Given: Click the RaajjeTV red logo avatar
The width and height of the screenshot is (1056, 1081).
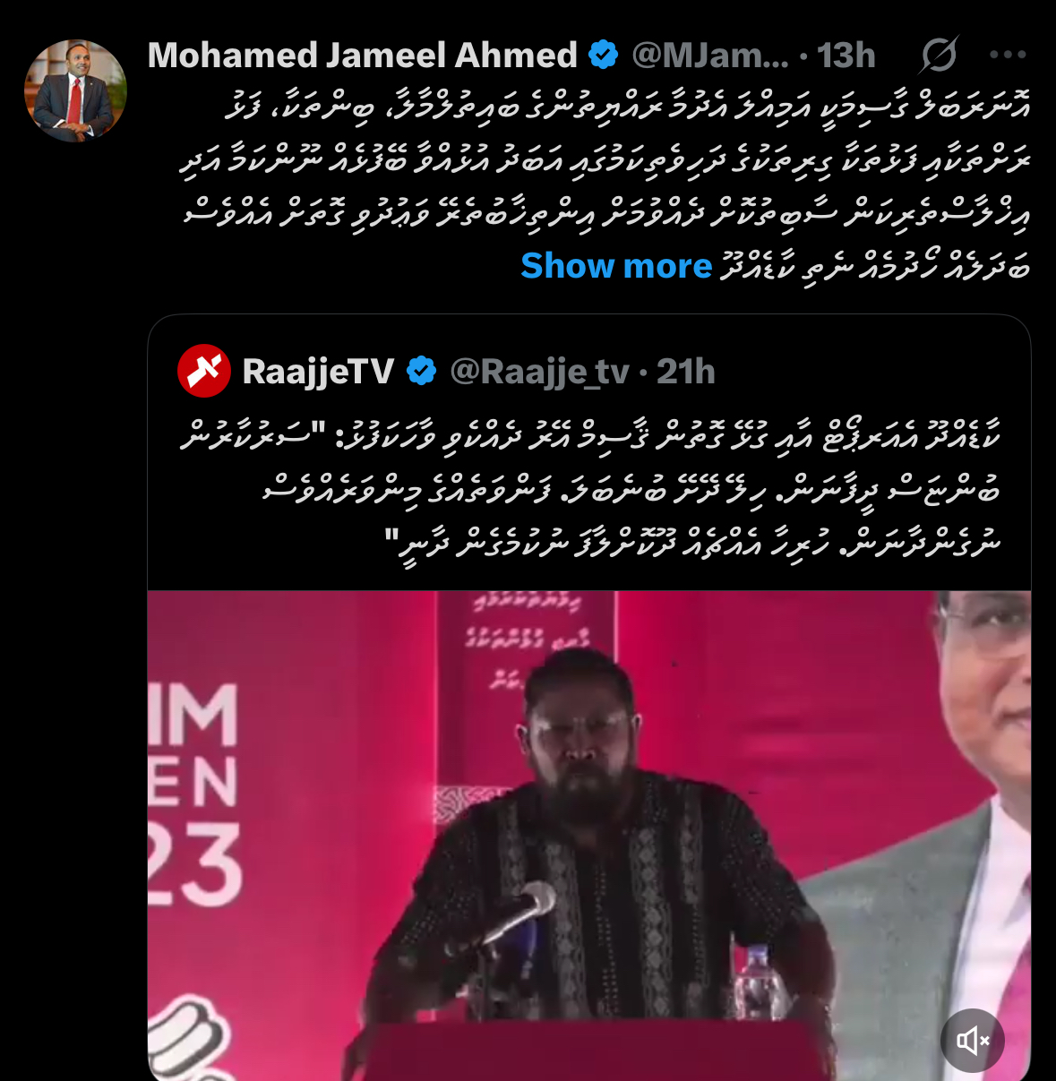Looking at the screenshot, I should pos(204,371).
